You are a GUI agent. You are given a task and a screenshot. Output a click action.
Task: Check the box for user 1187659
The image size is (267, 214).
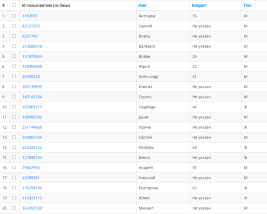click(x=14, y=16)
